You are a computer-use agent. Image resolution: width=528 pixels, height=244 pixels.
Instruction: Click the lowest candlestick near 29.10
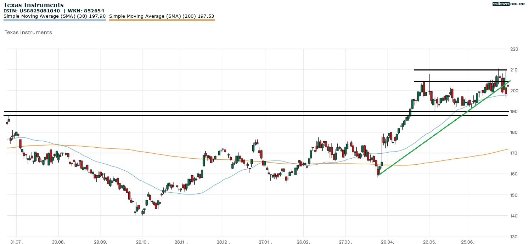(x=142, y=212)
